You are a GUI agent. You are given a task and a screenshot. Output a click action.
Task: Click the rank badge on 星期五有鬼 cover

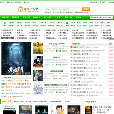click(86, 107)
